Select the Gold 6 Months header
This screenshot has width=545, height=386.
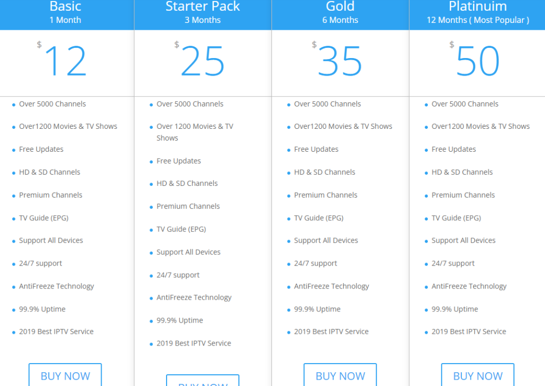point(340,13)
